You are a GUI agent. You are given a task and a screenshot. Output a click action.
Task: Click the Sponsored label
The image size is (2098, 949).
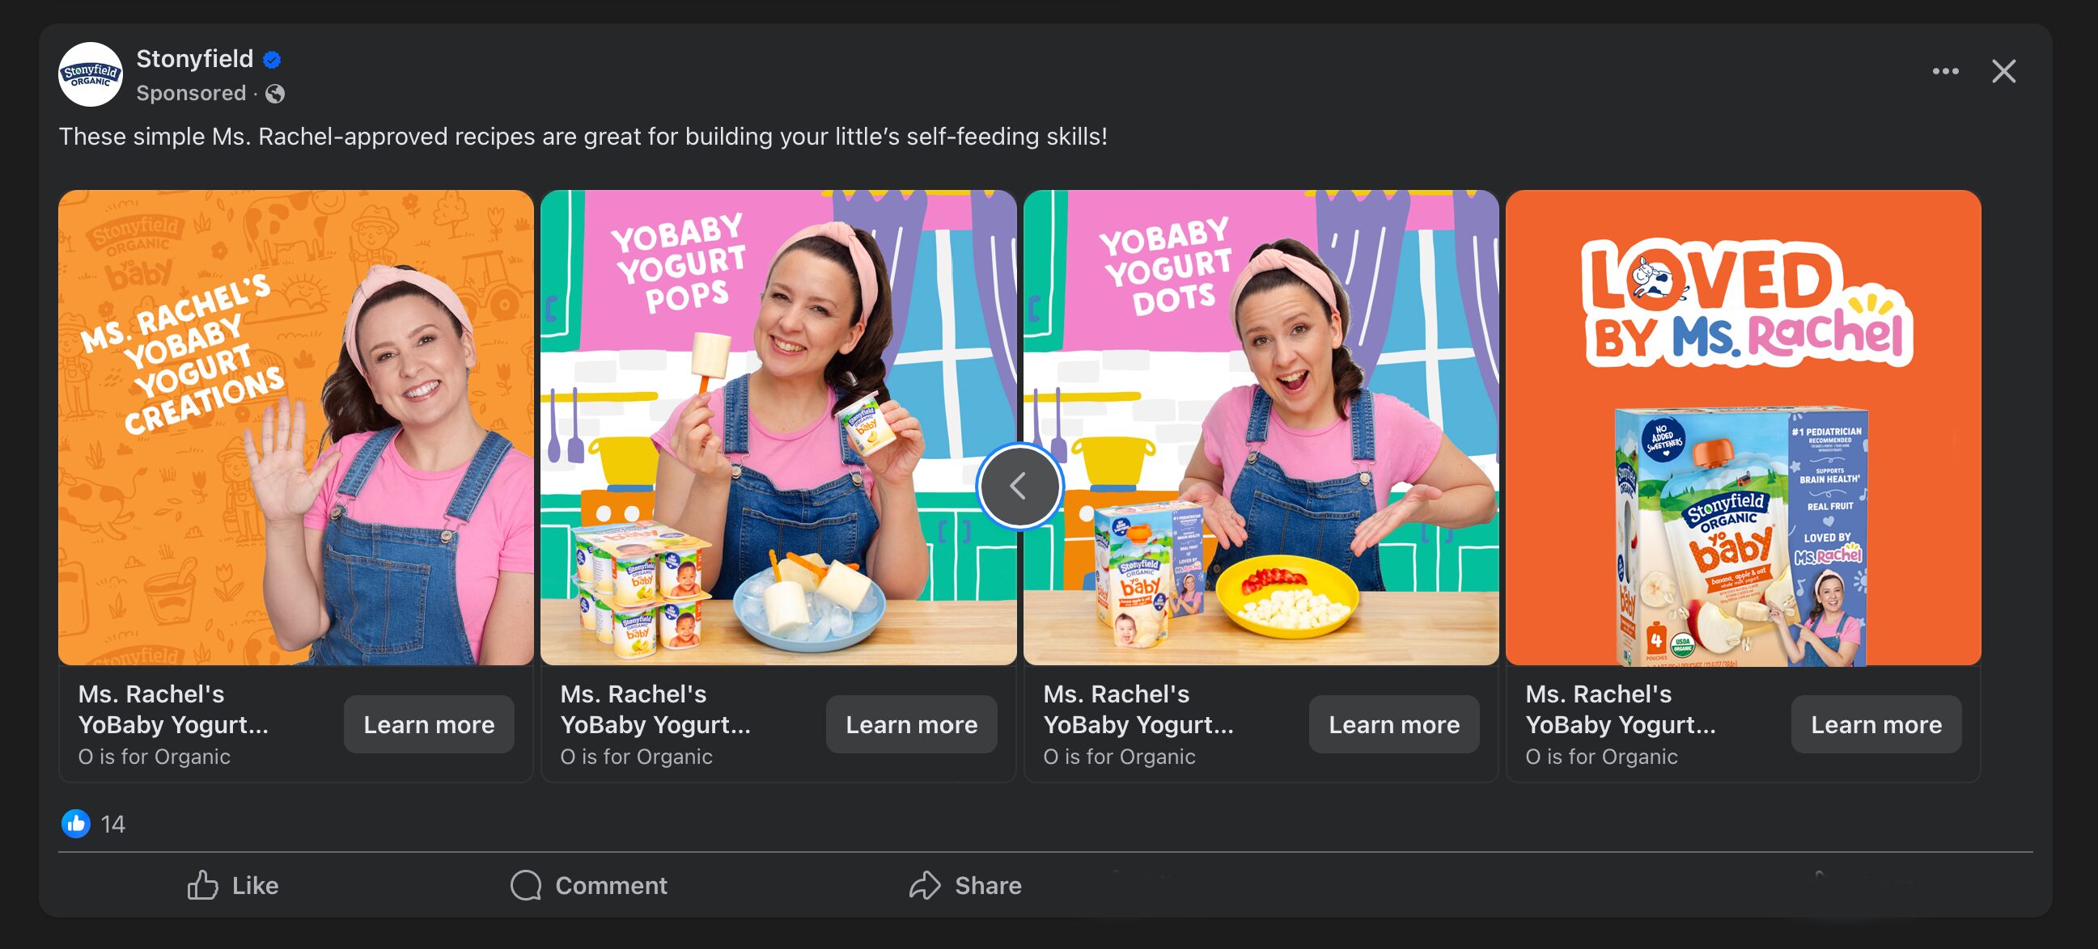(191, 94)
